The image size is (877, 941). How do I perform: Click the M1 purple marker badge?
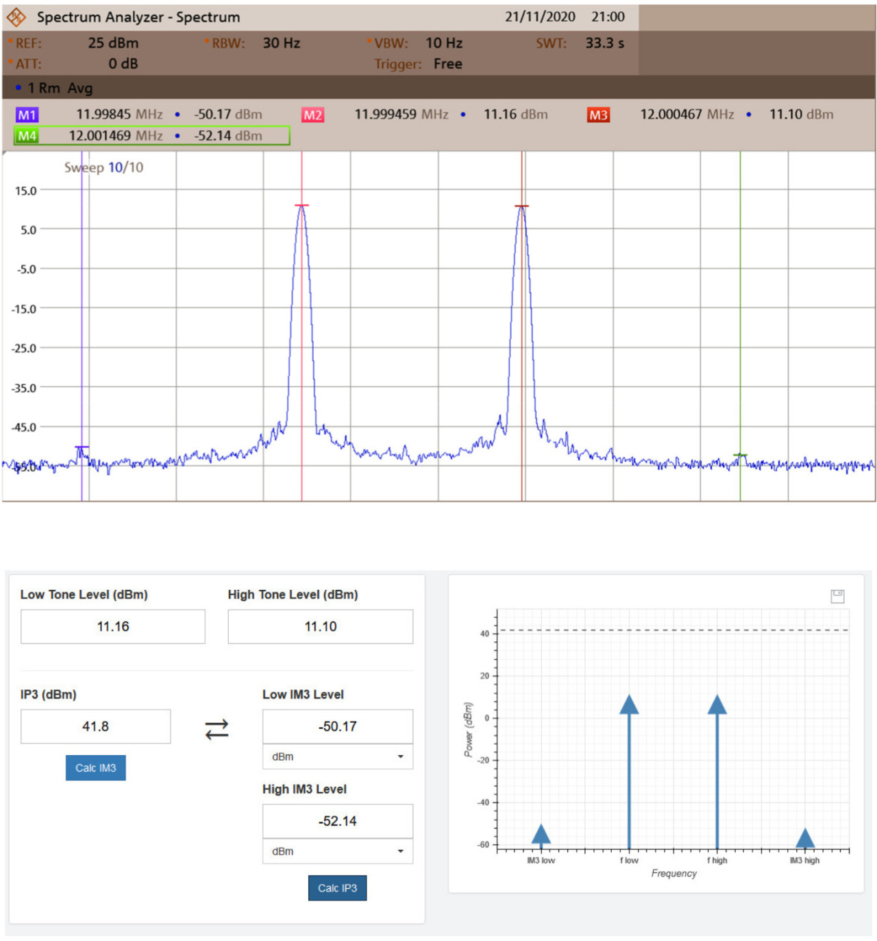point(27,115)
